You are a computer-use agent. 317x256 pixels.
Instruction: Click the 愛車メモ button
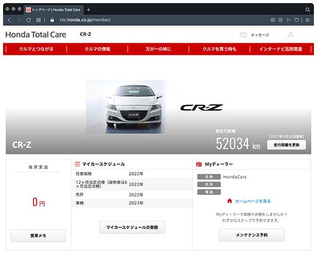(x=38, y=236)
